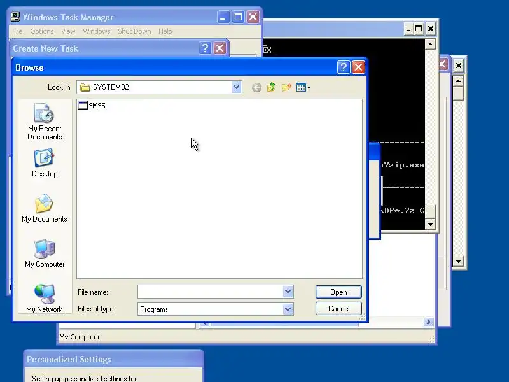
Task: Click the My Computer status bar text
Action: click(x=80, y=337)
